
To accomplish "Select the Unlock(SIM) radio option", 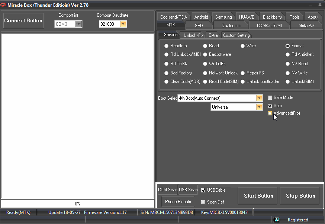I will coord(287,81).
